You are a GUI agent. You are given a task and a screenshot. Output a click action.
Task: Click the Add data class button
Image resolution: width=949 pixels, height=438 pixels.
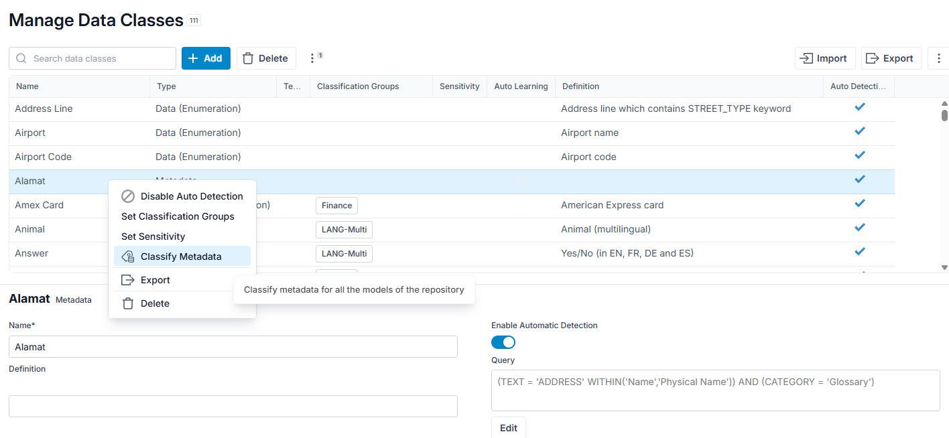tap(206, 58)
